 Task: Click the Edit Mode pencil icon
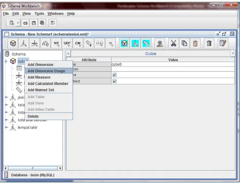pyautogui.click(x=223, y=43)
